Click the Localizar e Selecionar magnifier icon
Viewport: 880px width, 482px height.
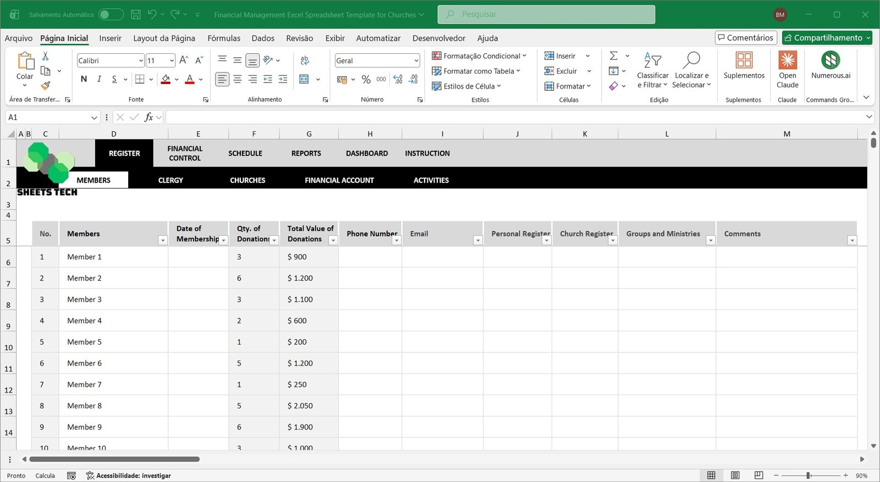[691, 60]
